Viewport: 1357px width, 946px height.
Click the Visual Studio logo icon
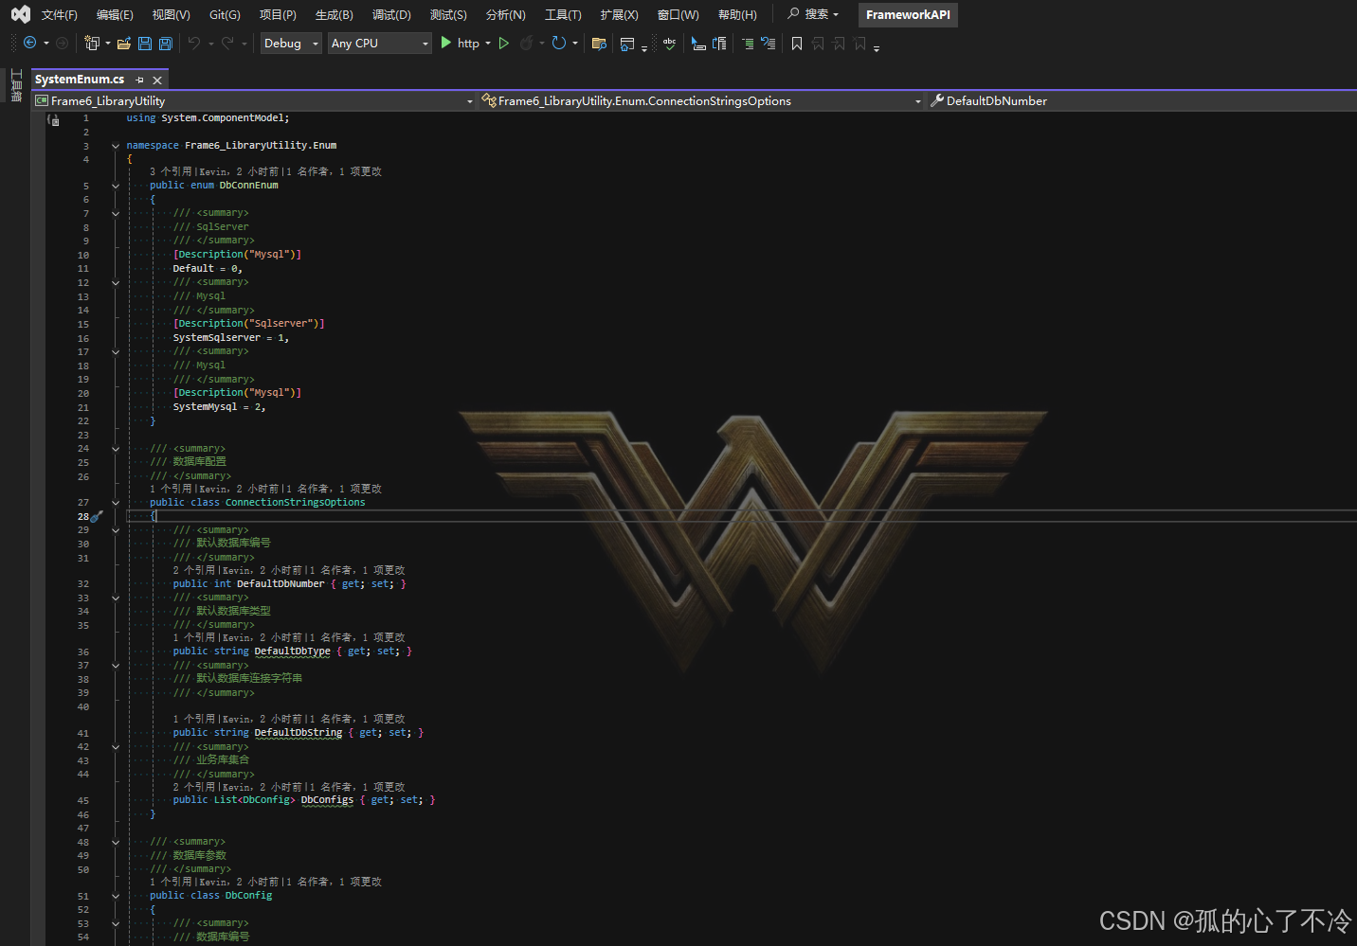[20, 14]
